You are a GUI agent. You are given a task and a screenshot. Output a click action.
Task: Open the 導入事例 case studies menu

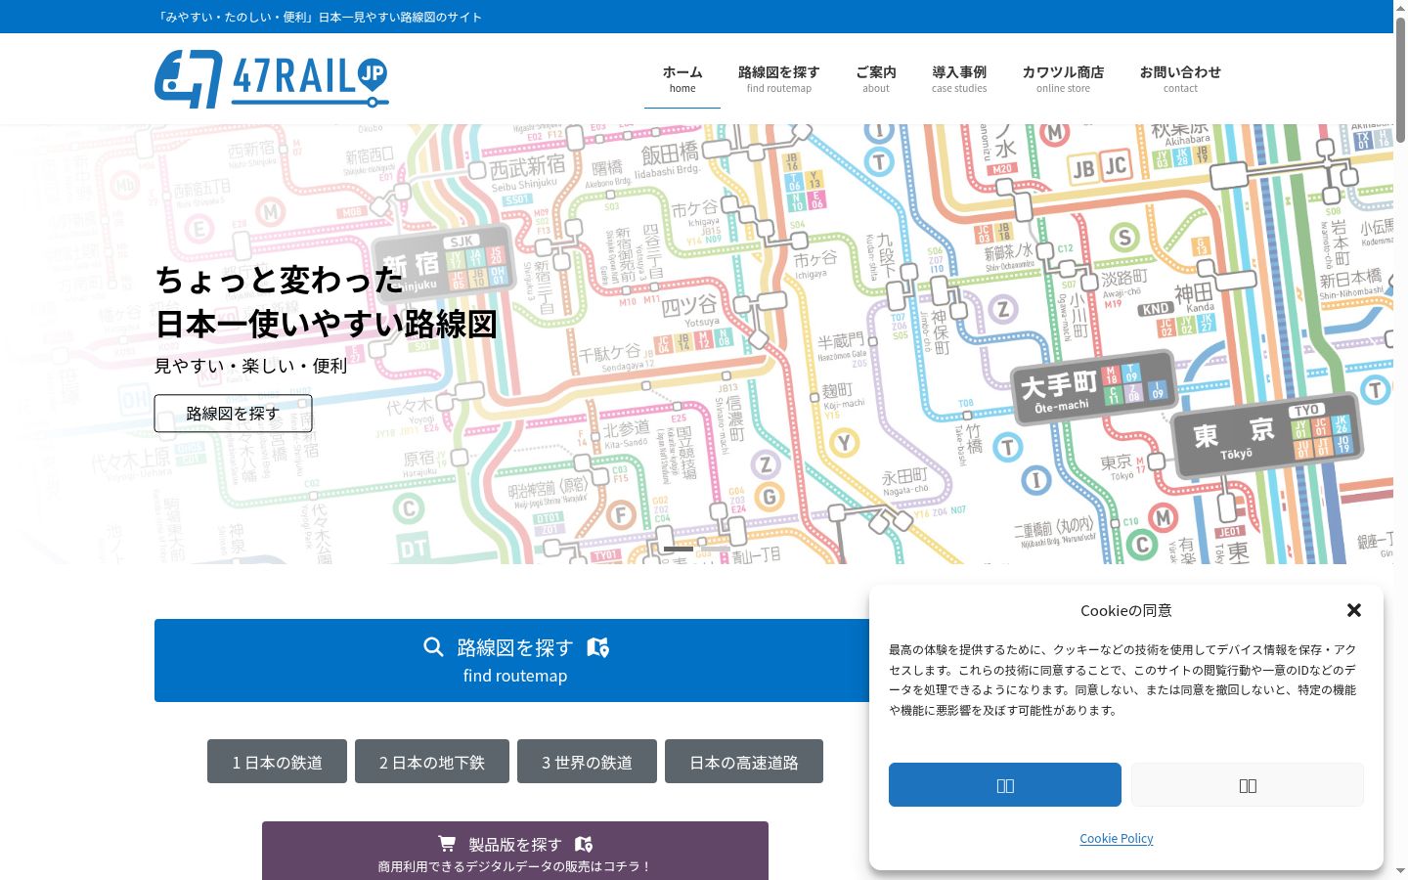[x=959, y=79]
